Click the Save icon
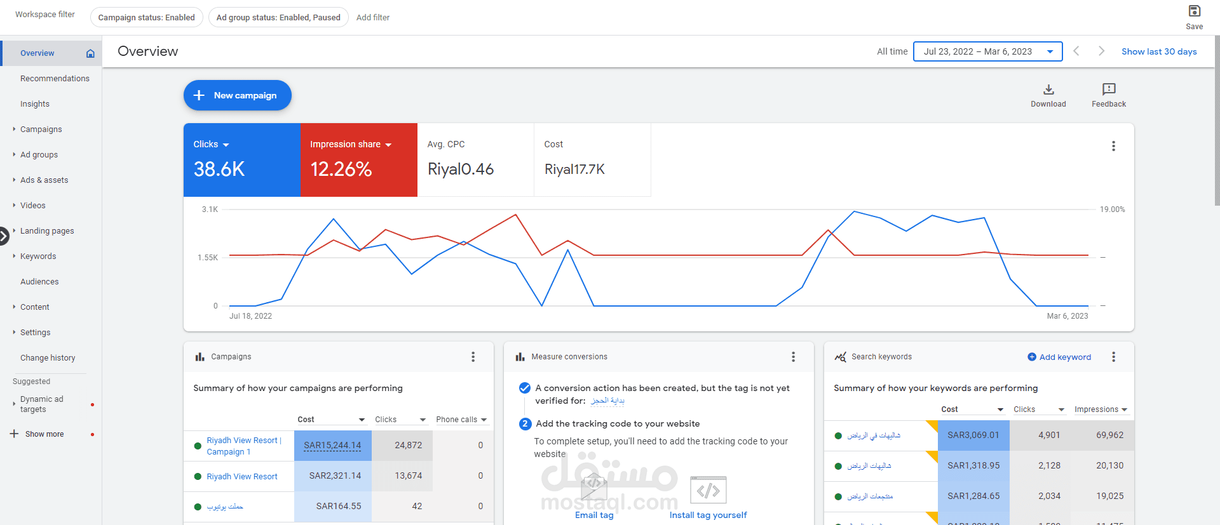 point(1194,11)
